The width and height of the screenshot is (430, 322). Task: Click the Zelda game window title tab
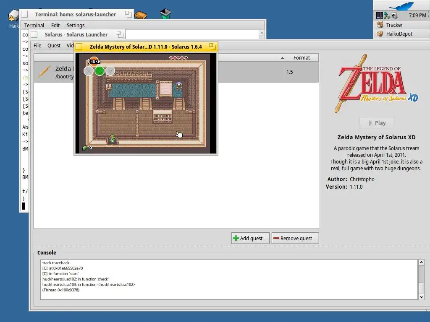146,47
